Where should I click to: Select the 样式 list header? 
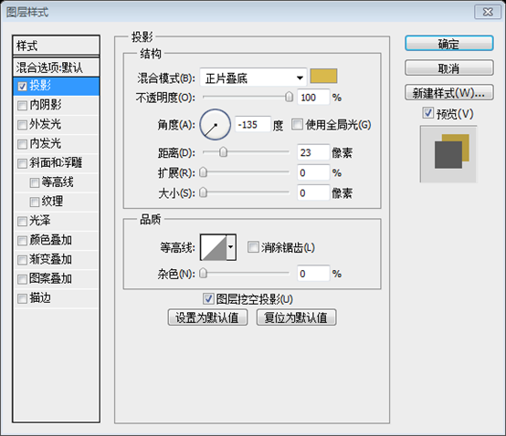pyautogui.click(x=56, y=46)
